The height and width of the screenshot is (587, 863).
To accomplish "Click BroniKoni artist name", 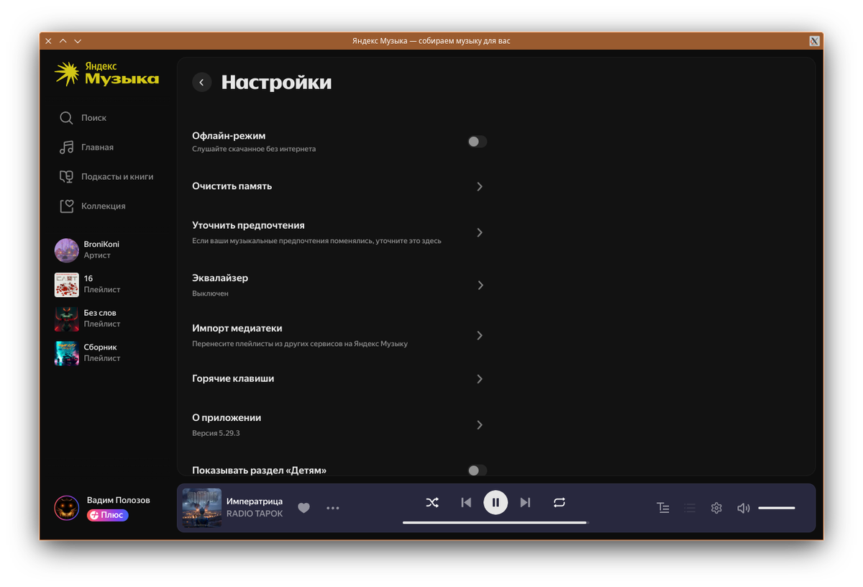I will click(101, 245).
